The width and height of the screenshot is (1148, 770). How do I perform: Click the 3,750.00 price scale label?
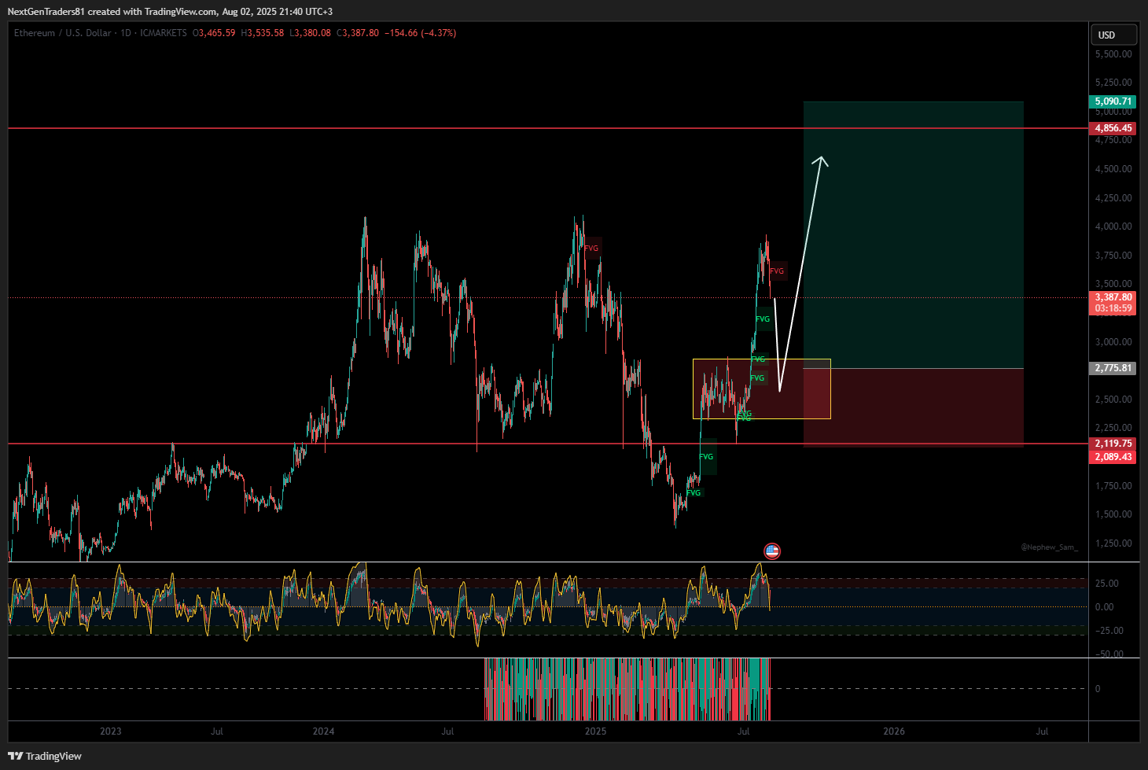point(1113,256)
